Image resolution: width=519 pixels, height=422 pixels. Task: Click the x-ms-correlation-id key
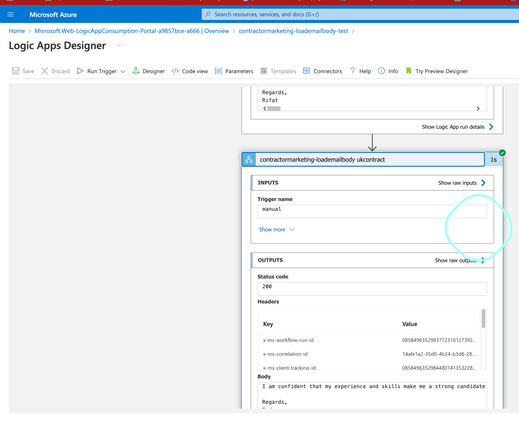click(285, 354)
